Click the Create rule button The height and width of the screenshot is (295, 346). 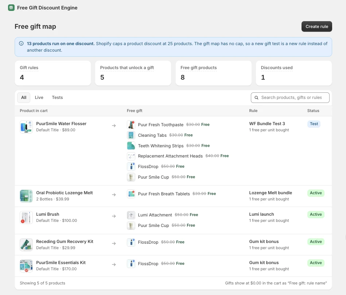click(x=317, y=27)
